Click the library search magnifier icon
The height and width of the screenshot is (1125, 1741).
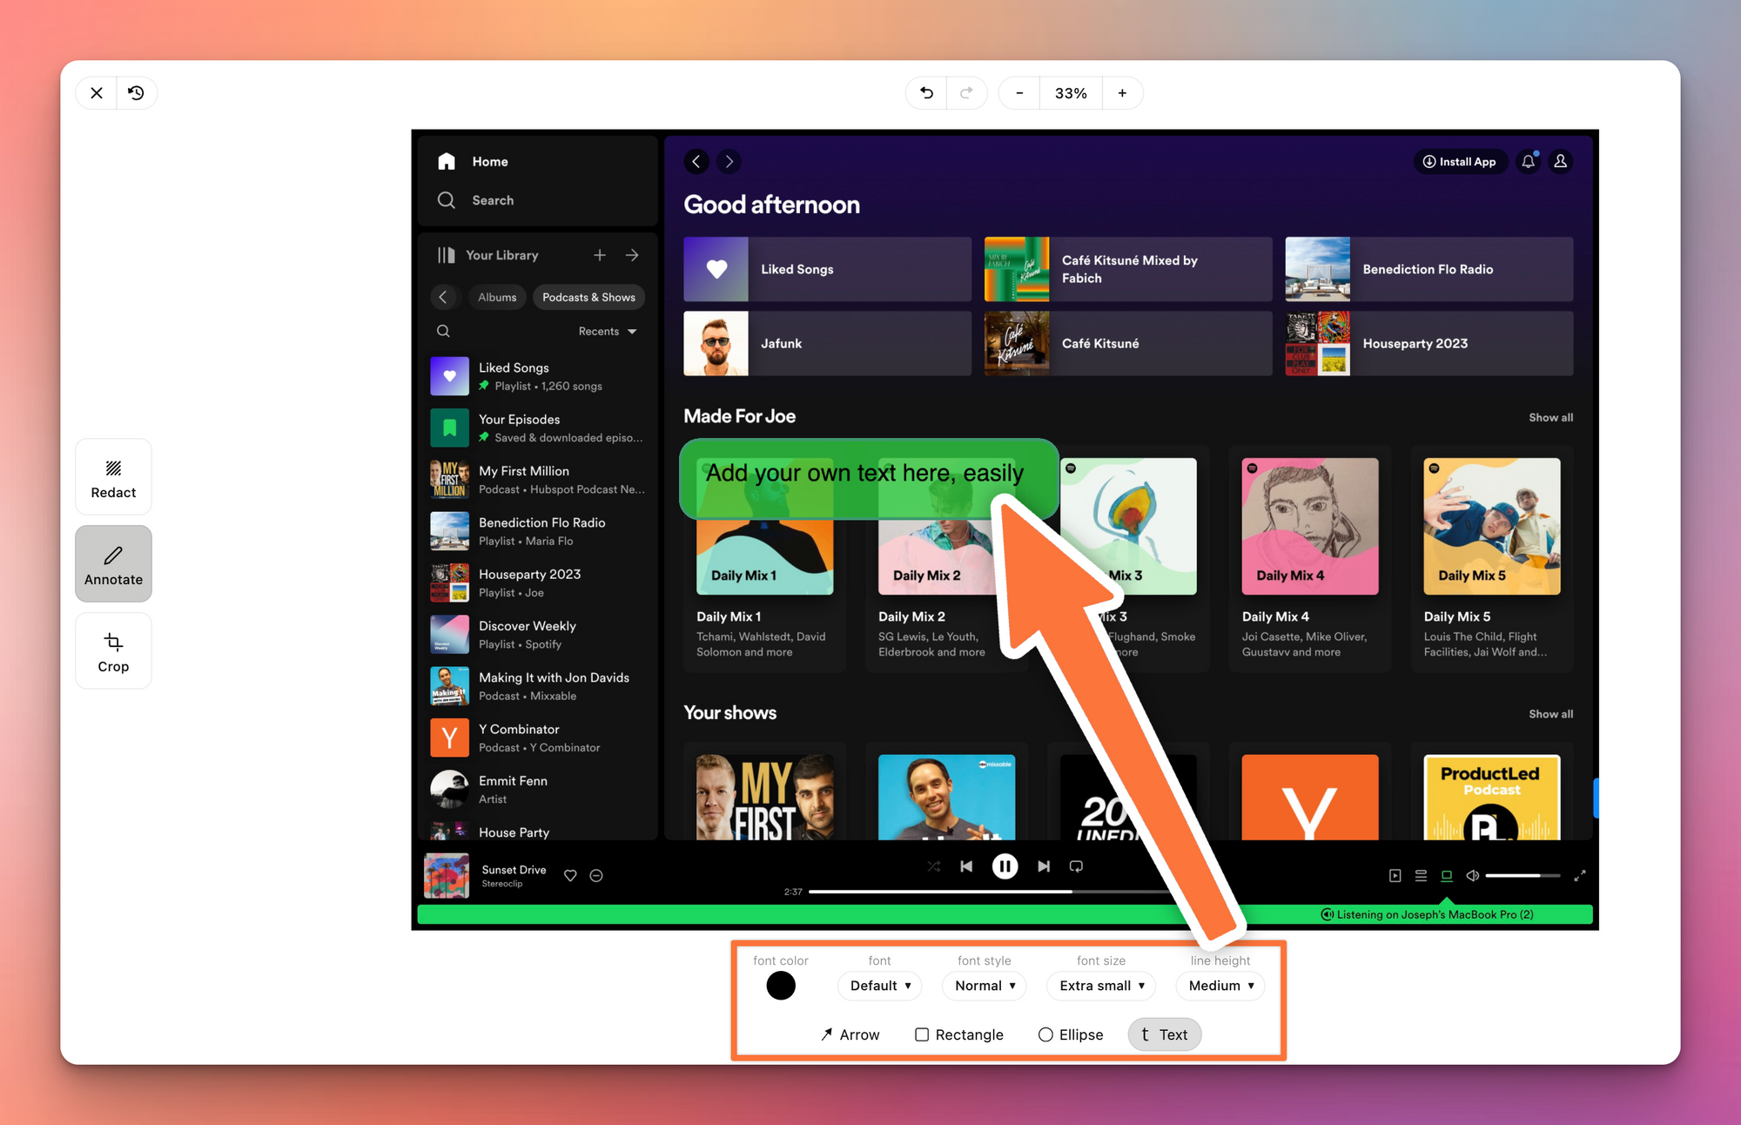pyautogui.click(x=443, y=331)
